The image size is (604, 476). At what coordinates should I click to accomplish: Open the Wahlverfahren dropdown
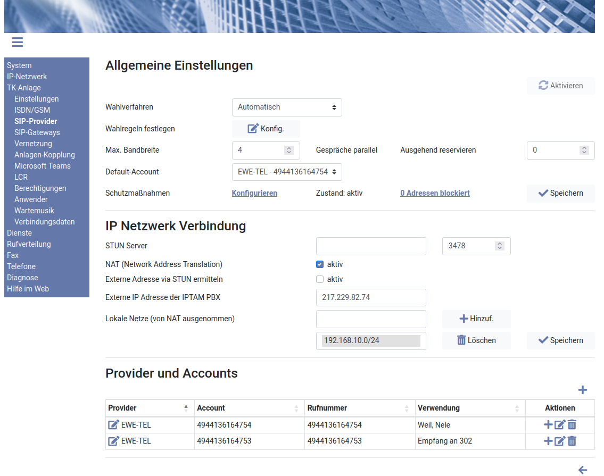(287, 107)
